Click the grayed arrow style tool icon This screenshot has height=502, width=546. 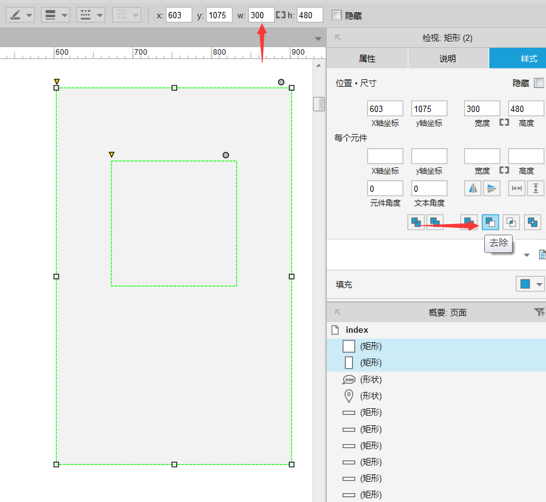click(x=122, y=15)
